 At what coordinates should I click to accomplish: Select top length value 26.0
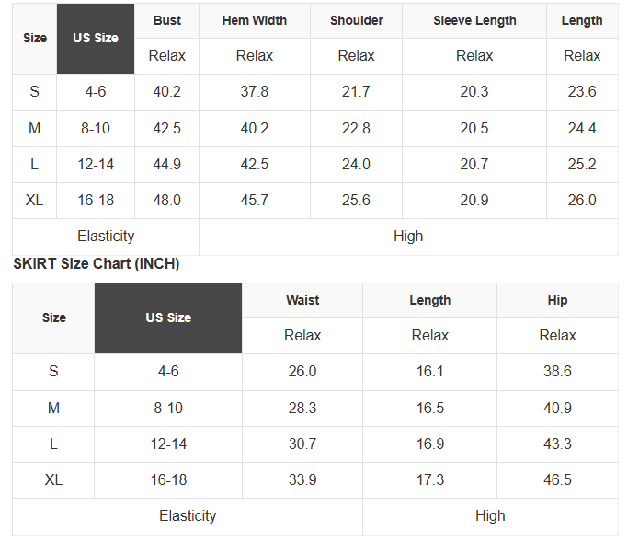tap(582, 201)
